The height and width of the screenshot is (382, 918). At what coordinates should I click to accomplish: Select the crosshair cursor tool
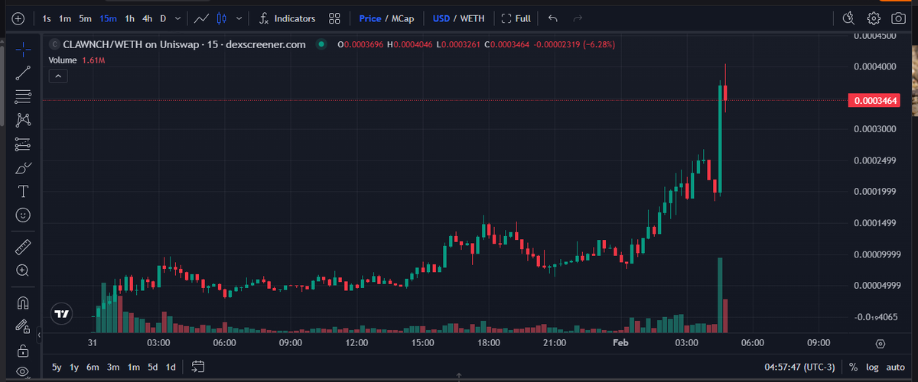(x=23, y=50)
